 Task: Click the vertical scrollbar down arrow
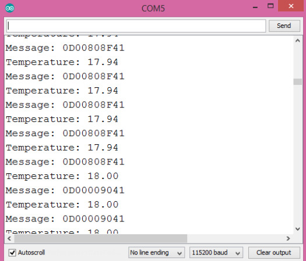point(298,229)
